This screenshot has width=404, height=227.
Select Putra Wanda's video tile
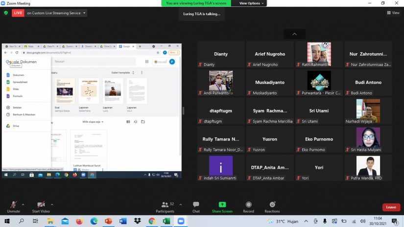click(x=368, y=167)
